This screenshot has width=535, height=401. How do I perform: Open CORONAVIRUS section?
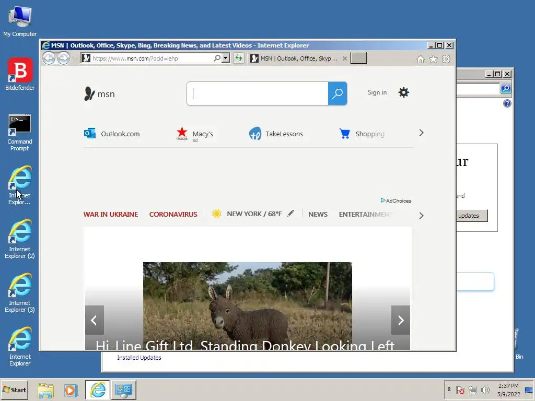pyautogui.click(x=173, y=214)
